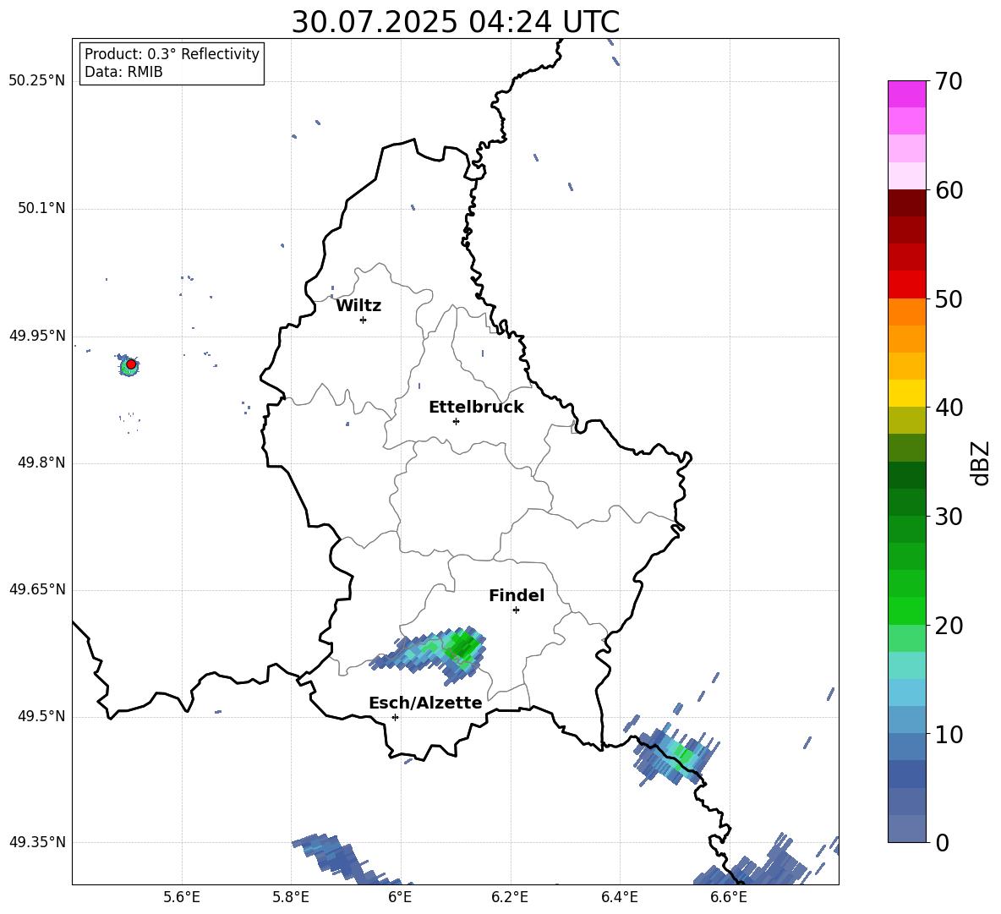This screenshot has height=914, width=1001.
Task: Click the "Product: 0.3° Reflectivity" text
Action: pyautogui.click(x=172, y=54)
